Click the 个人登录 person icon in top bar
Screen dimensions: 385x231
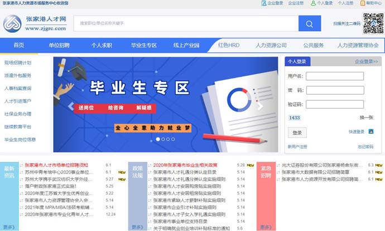pyautogui.click(x=314, y=3)
